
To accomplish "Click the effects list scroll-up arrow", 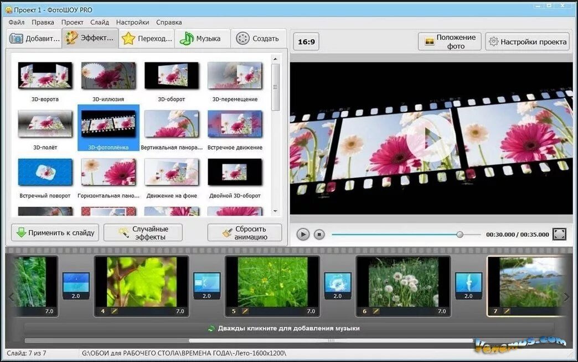I will (x=275, y=59).
